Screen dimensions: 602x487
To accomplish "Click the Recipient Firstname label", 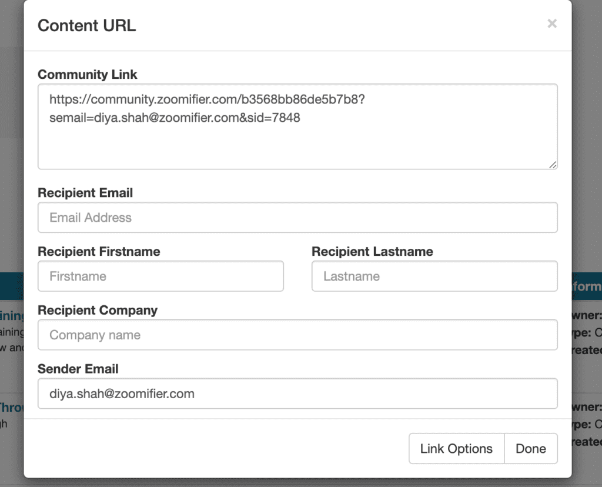I will coord(99,252).
